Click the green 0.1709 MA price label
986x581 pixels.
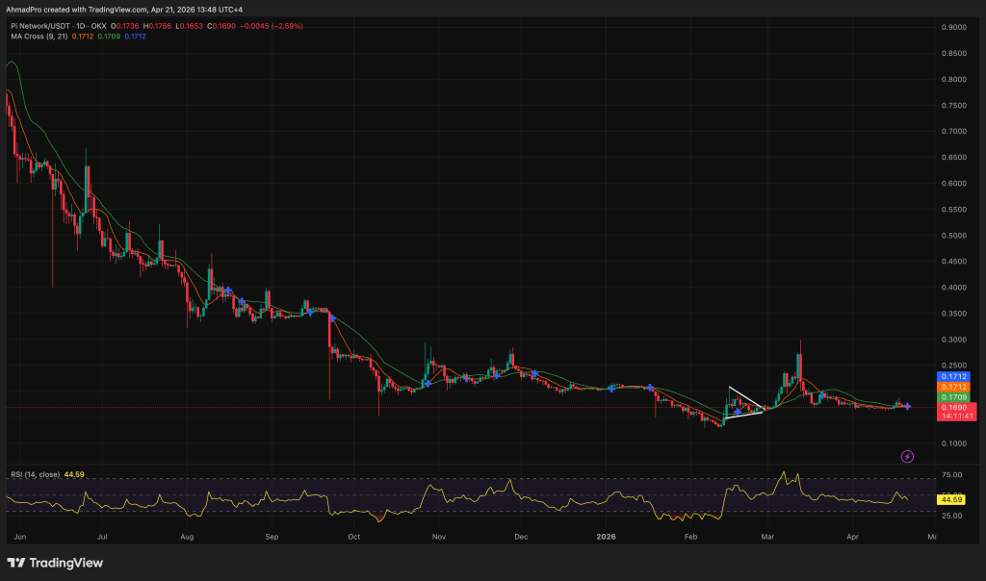pyautogui.click(x=951, y=394)
